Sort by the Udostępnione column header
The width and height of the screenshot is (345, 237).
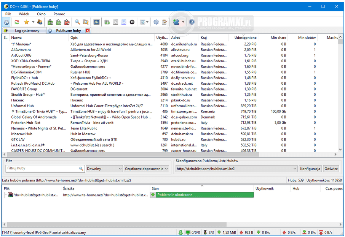[244, 38]
